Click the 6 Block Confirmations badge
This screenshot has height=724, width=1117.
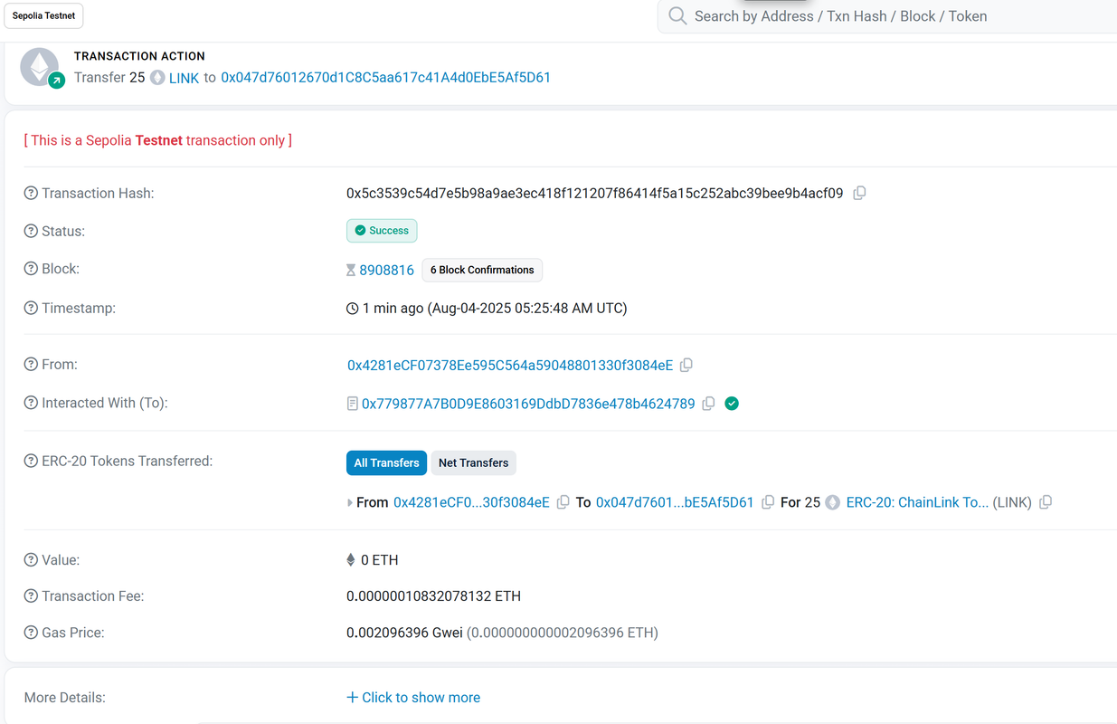(482, 270)
